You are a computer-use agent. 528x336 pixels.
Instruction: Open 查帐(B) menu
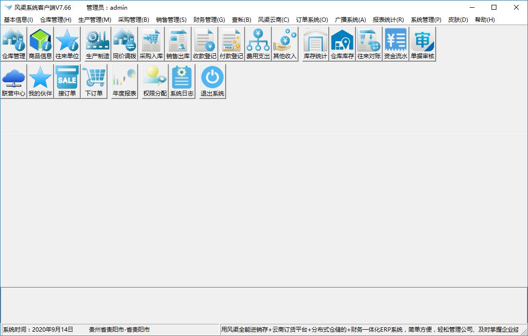point(242,20)
